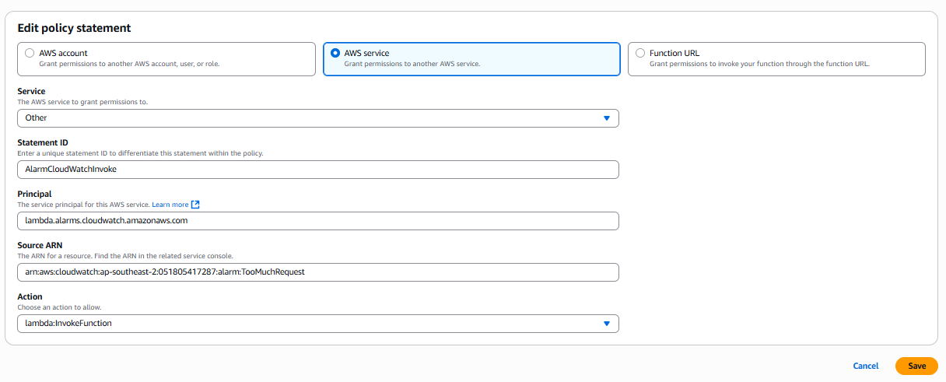Click 'Choose an action to allow.' helper text
This screenshot has width=946, height=382.
59,307
